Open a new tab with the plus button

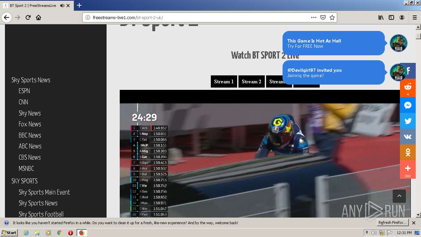[x=79, y=5]
